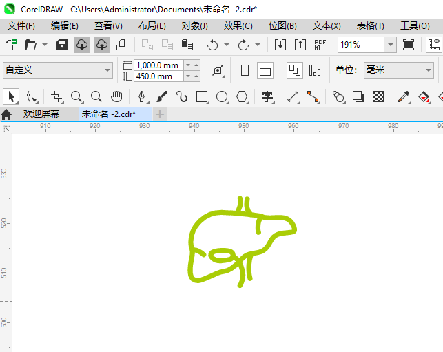Image resolution: width=443 pixels, height=352 pixels.
Task: Select the Rectangle tool
Action: pyautogui.click(x=202, y=96)
